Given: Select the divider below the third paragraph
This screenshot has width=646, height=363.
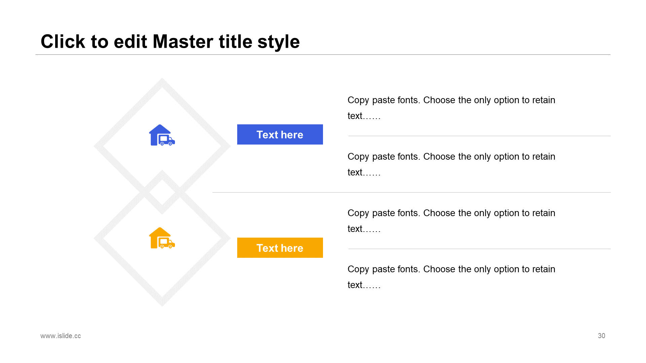Looking at the screenshot, I should (479, 249).
